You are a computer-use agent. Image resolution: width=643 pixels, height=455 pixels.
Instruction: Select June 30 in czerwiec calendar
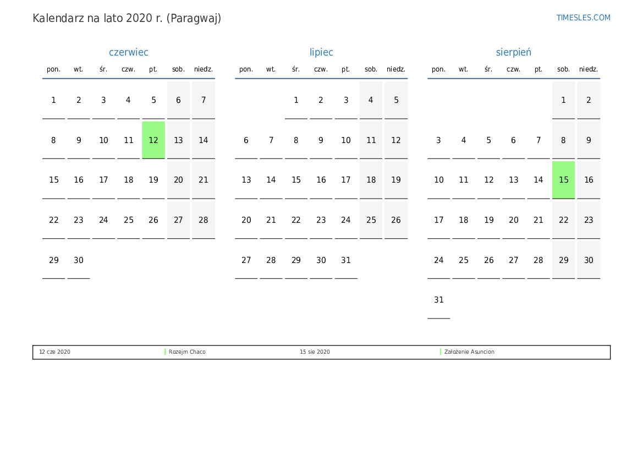(x=79, y=260)
